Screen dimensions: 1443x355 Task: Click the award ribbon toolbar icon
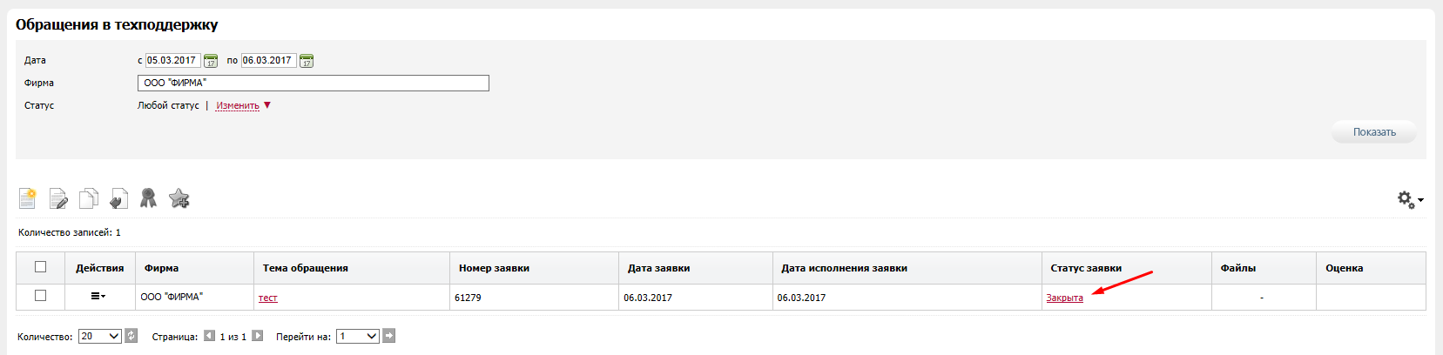point(148,199)
